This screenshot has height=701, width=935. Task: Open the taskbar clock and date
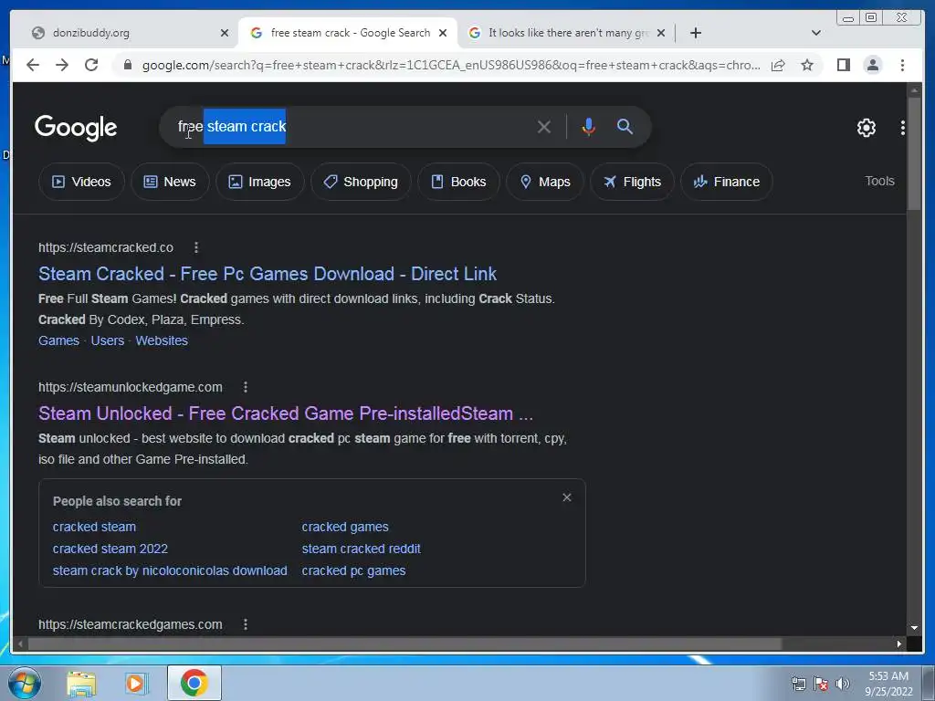coord(888,684)
